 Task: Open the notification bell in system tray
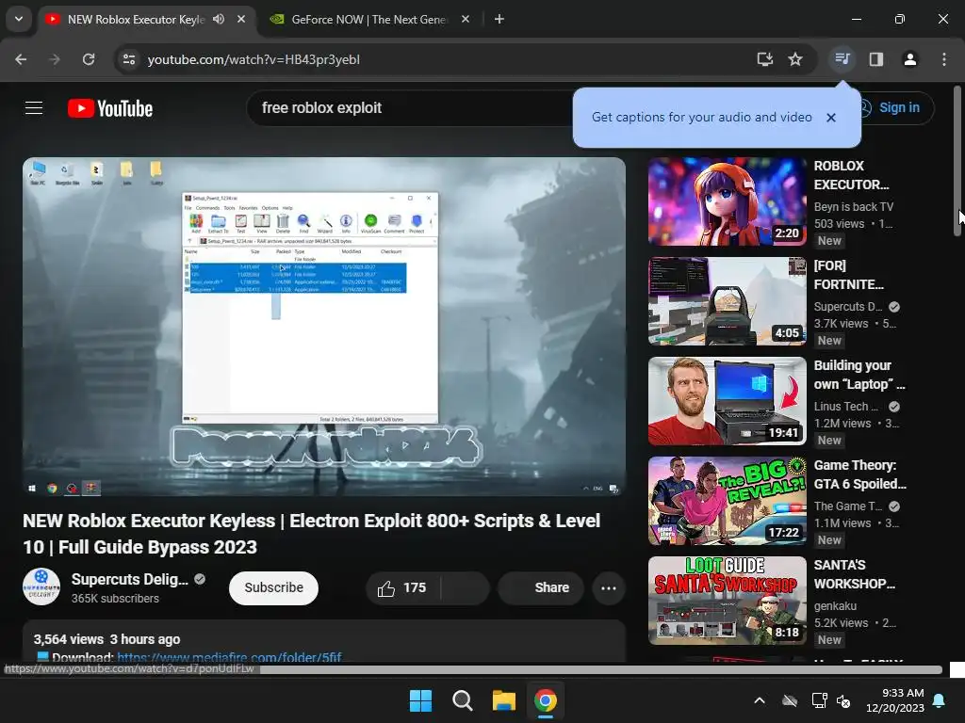coord(940,700)
